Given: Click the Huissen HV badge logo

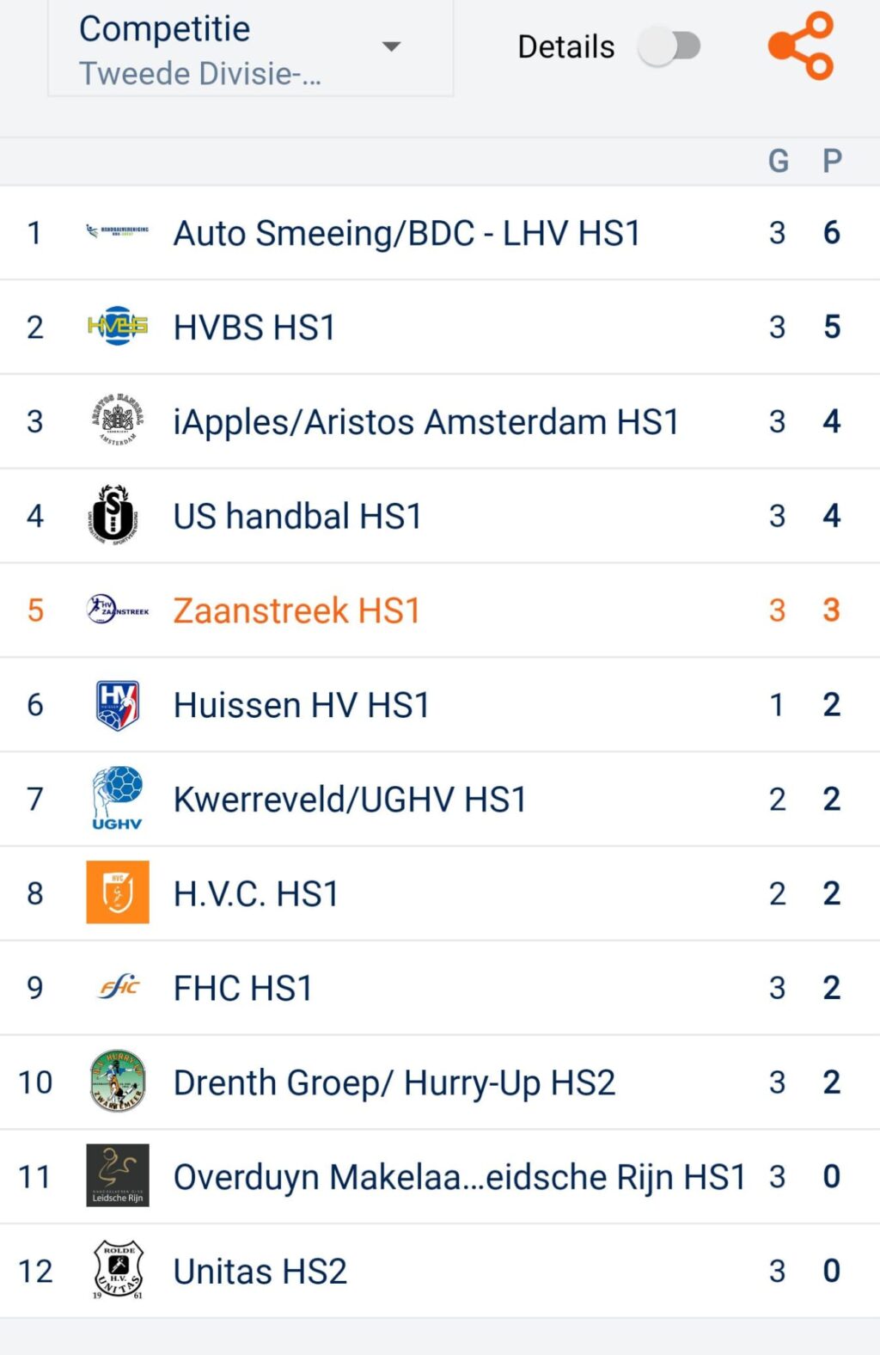Looking at the screenshot, I should 118,705.
